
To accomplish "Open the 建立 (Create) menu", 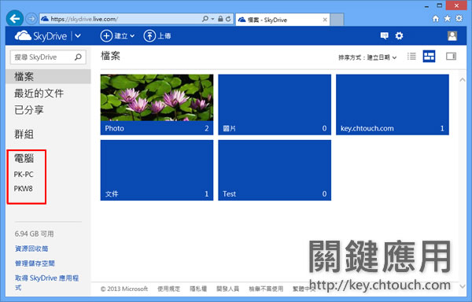I will (117, 36).
